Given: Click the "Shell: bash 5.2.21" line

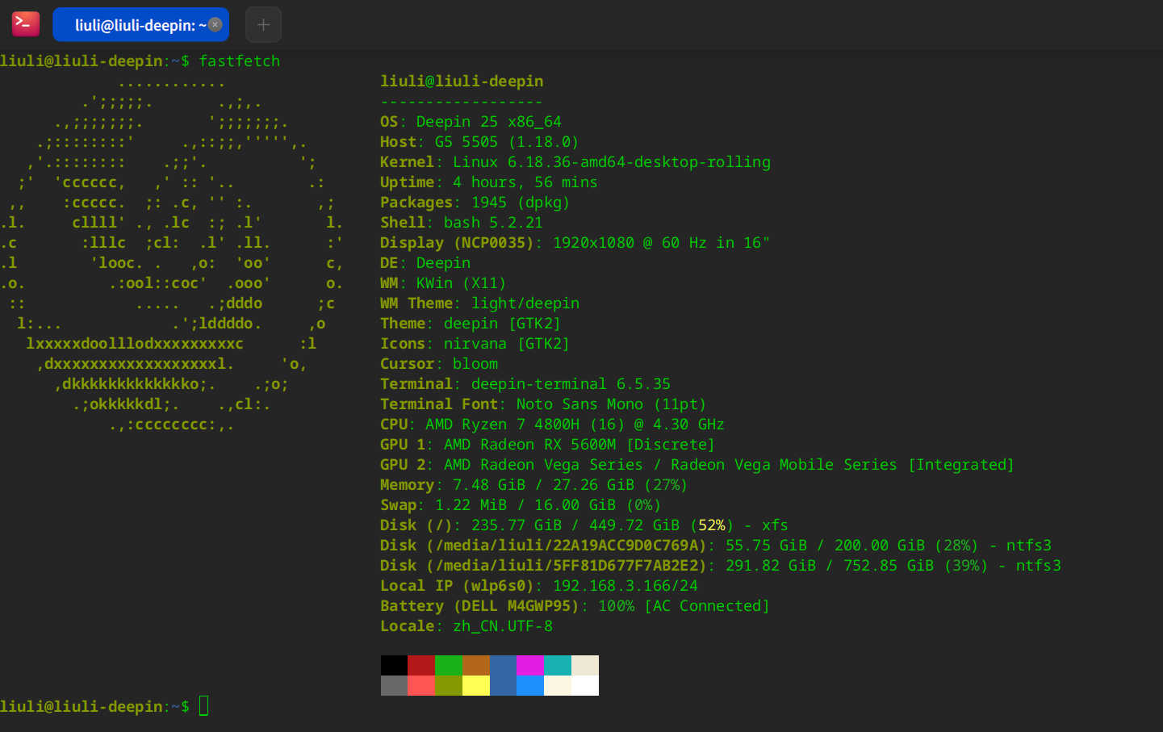Looking at the screenshot, I should [x=462, y=223].
